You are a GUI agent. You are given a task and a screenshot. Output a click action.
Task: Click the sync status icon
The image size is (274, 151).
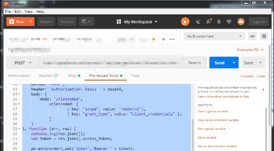pos(185,22)
